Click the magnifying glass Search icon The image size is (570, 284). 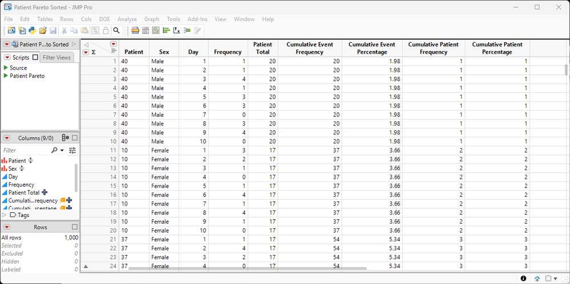tap(116, 31)
